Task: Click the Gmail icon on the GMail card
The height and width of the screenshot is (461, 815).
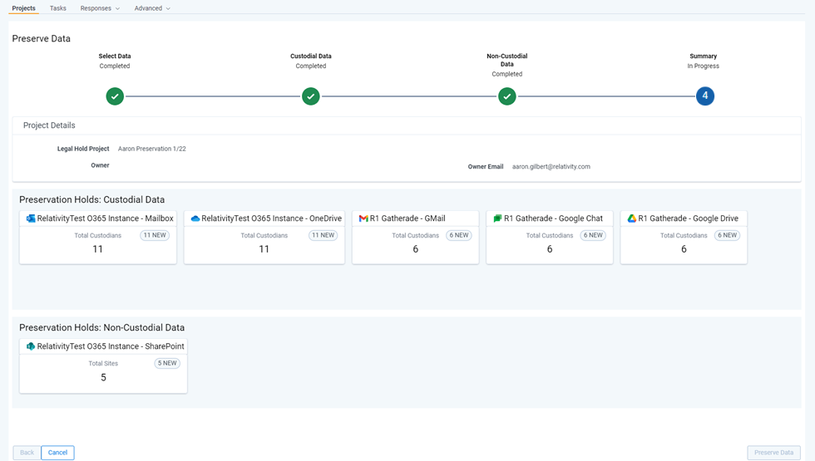Action: tap(363, 218)
